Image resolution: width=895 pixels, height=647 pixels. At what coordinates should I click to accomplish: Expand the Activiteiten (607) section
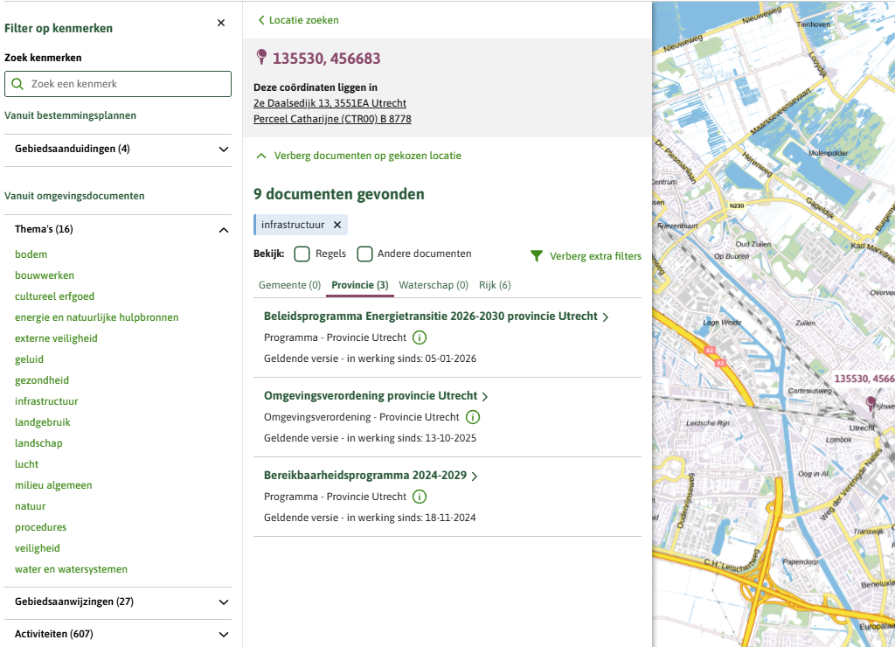(x=224, y=634)
